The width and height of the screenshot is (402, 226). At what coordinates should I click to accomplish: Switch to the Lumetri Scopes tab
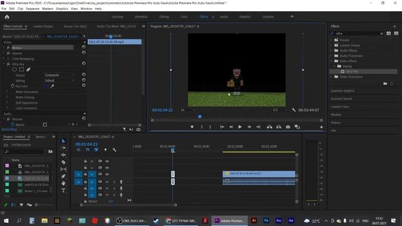pyautogui.click(x=43, y=26)
